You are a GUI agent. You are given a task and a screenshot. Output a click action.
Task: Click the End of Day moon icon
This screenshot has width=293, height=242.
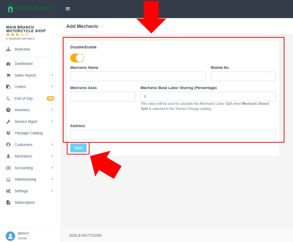(8, 99)
